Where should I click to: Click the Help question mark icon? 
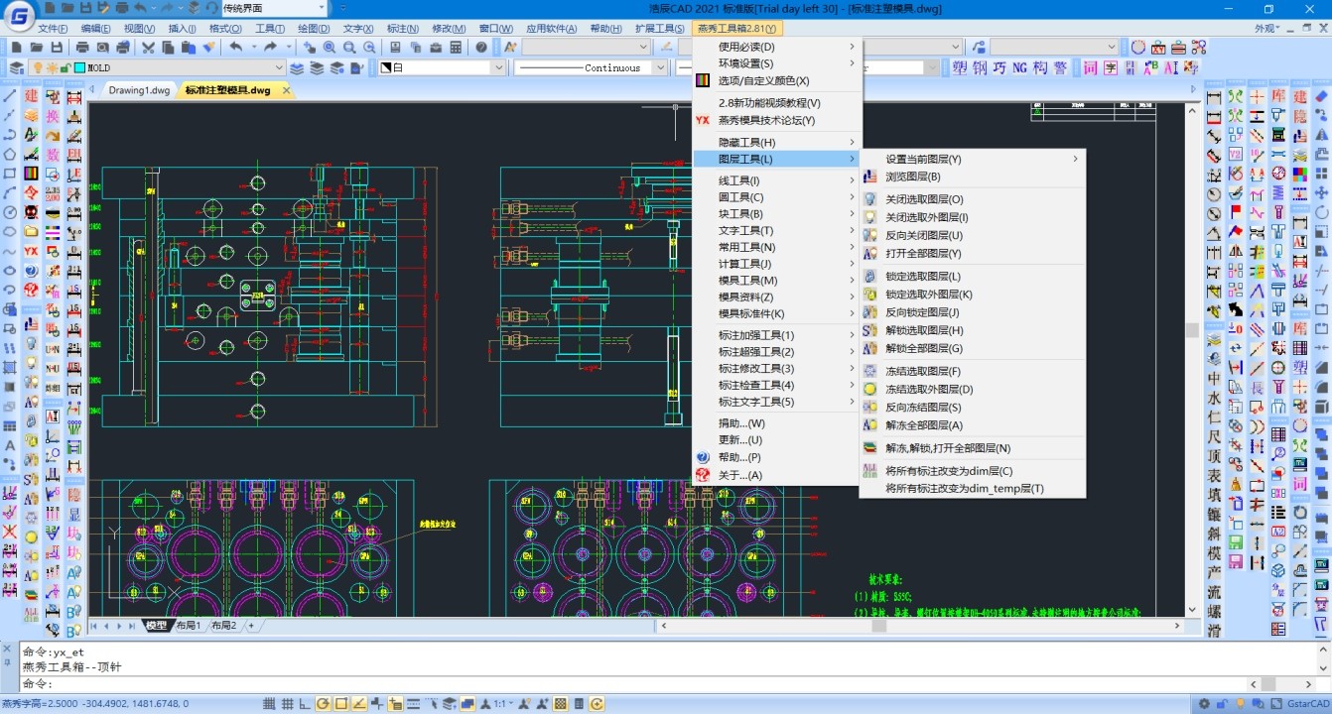tap(481, 47)
